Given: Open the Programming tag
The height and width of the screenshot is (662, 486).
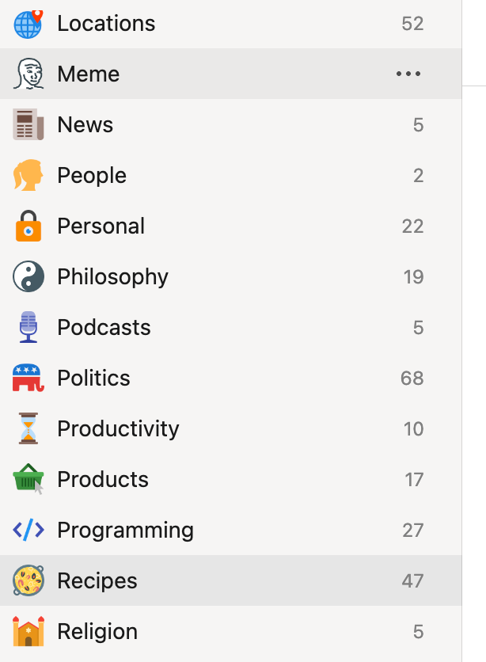Looking at the screenshot, I should coord(231,530).
